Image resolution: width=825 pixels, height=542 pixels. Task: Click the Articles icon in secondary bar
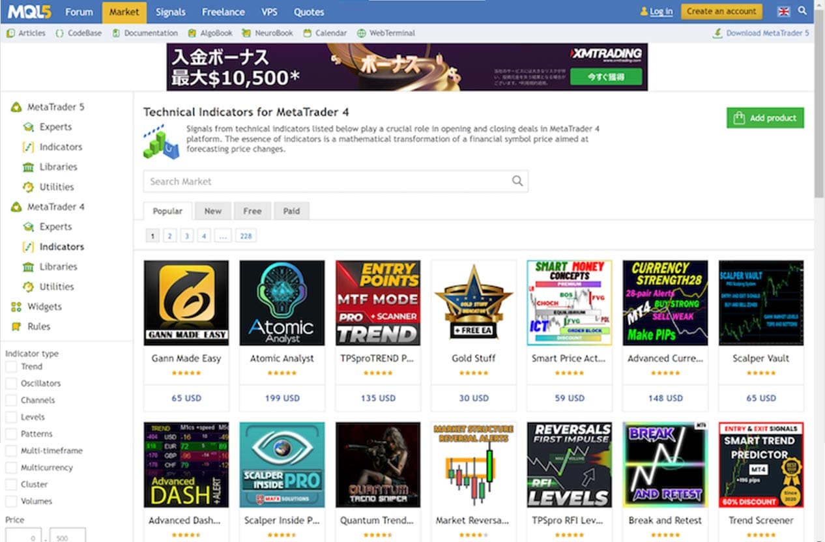10,33
